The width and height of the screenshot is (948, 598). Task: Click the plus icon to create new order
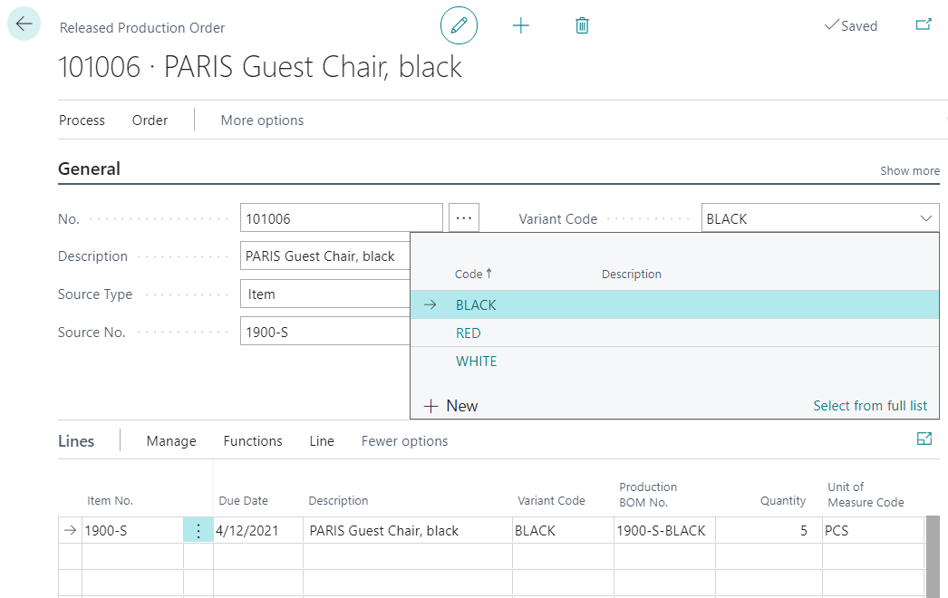tap(521, 25)
